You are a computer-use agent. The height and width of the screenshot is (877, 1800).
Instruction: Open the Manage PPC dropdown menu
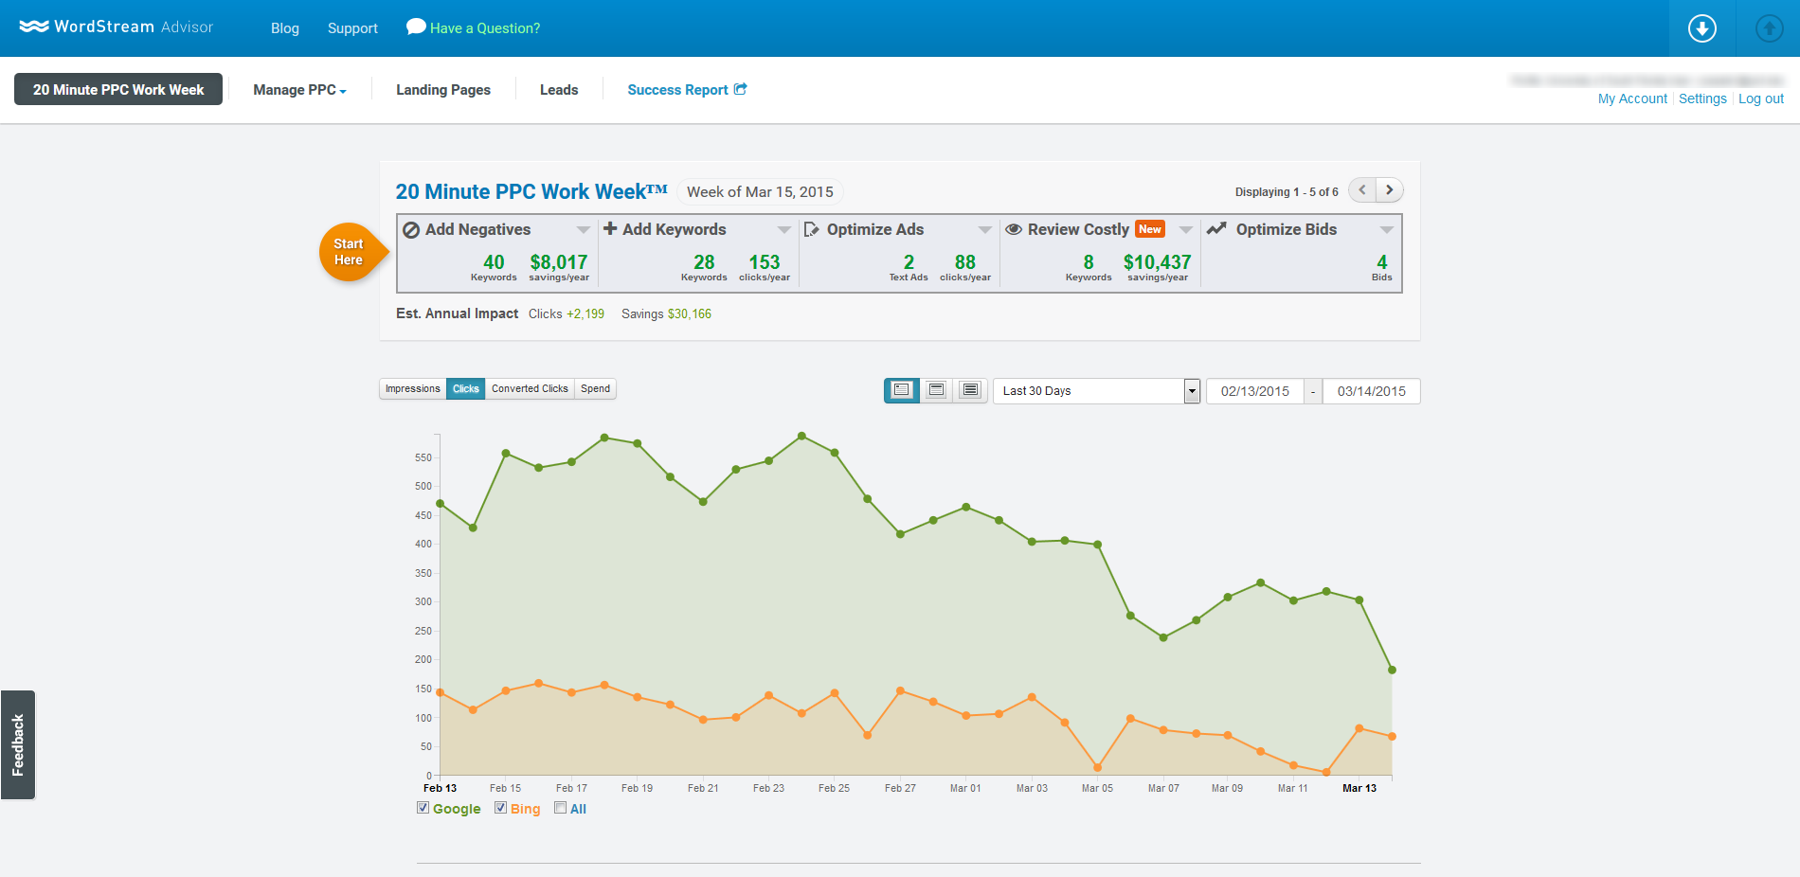click(x=299, y=89)
